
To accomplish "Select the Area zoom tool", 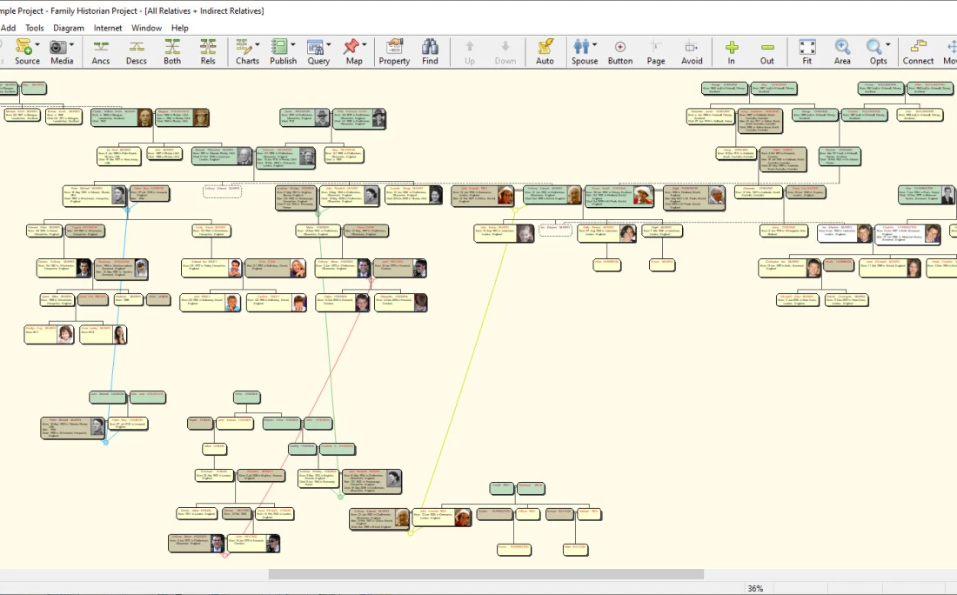I will point(842,51).
